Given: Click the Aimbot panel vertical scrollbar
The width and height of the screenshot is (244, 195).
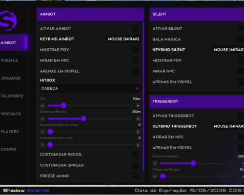Looking at the screenshot, I should click(x=143, y=96).
